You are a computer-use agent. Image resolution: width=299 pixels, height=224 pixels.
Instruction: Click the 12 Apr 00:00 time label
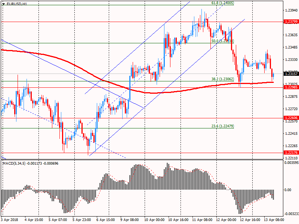[226, 220]
